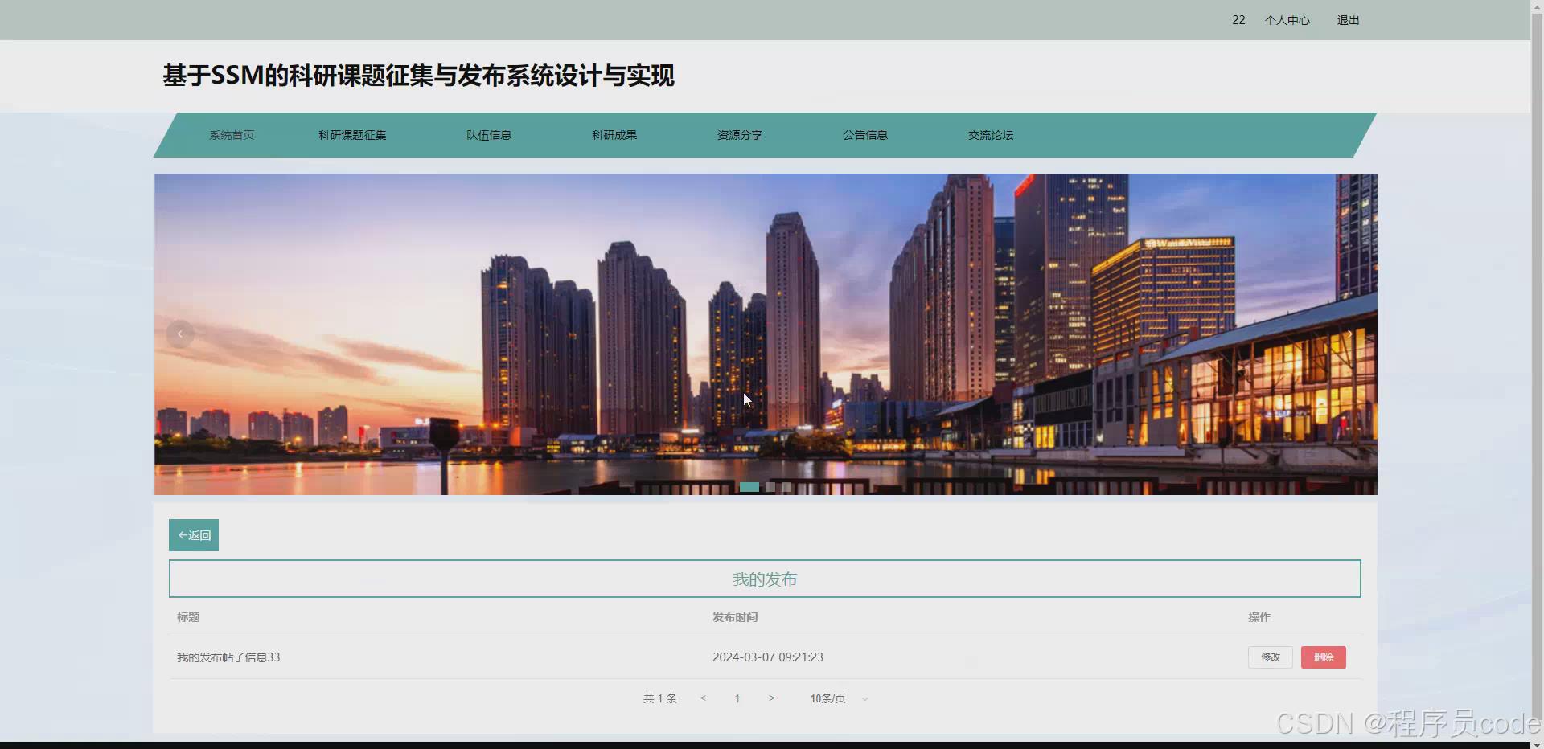This screenshot has height=749, width=1544.
Task: Select page 1 in pagination
Action: point(737,698)
